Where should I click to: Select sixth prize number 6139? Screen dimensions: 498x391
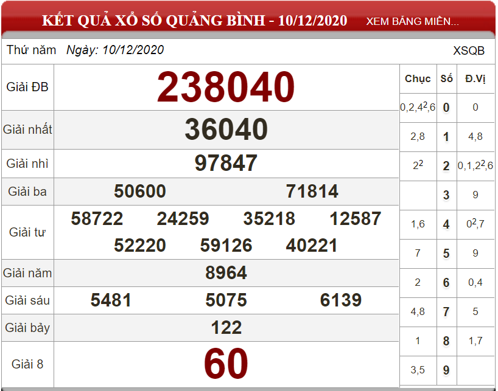pos(341,300)
